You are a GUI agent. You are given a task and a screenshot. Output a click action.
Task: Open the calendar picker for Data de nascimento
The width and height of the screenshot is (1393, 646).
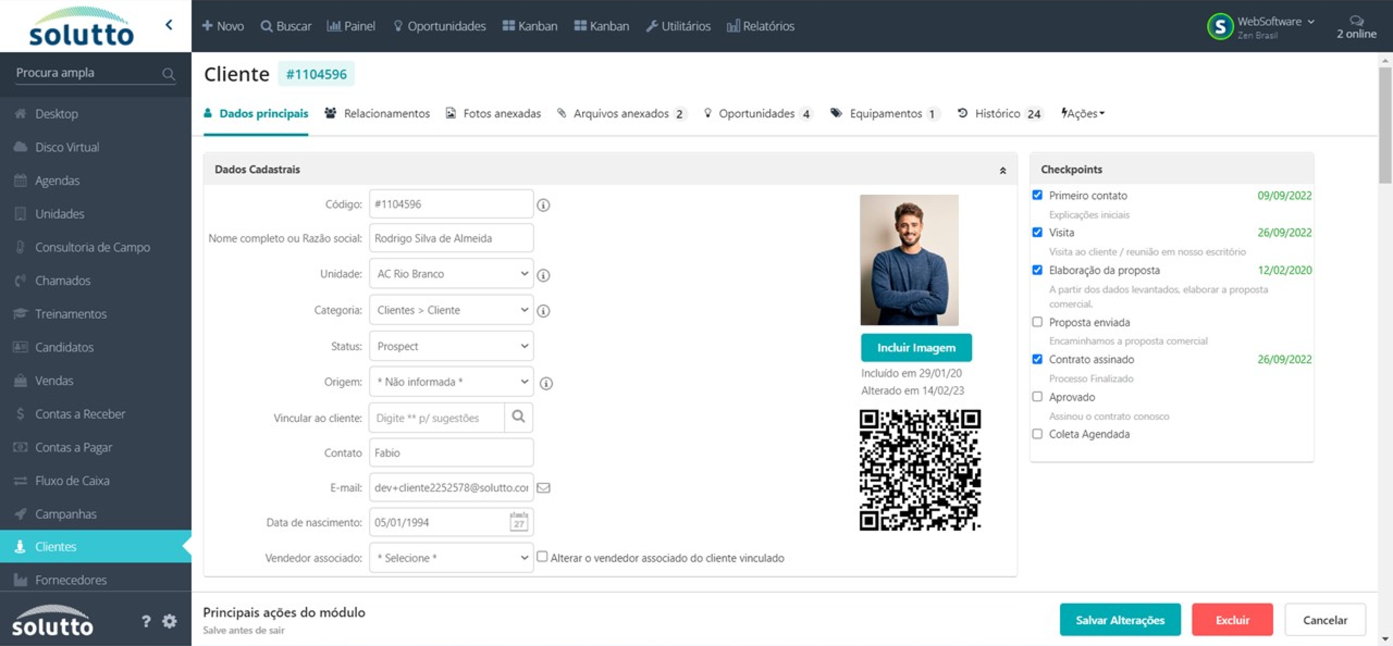(519, 522)
